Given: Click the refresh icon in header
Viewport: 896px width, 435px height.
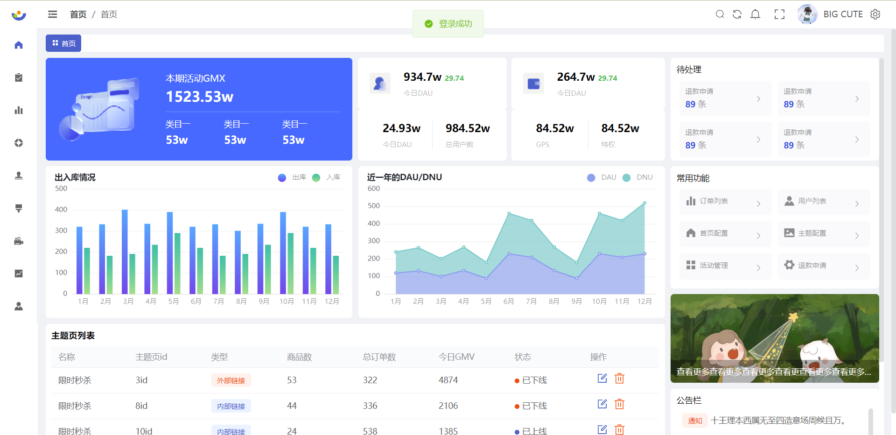Looking at the screenshot, I should tap(737, 14).
